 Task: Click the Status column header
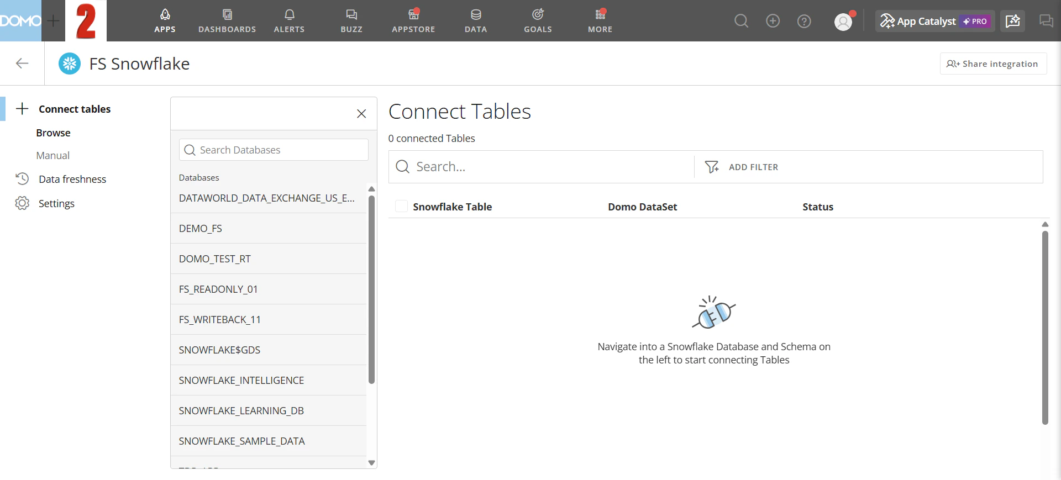(818, 207)
